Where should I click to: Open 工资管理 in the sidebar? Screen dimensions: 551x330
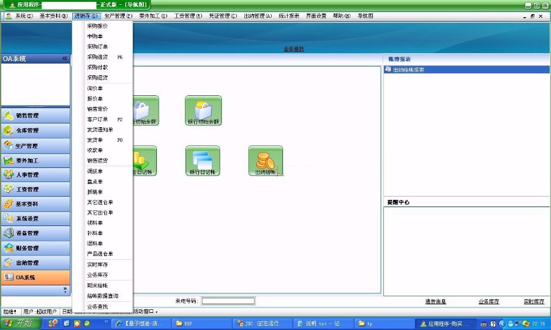36,189
